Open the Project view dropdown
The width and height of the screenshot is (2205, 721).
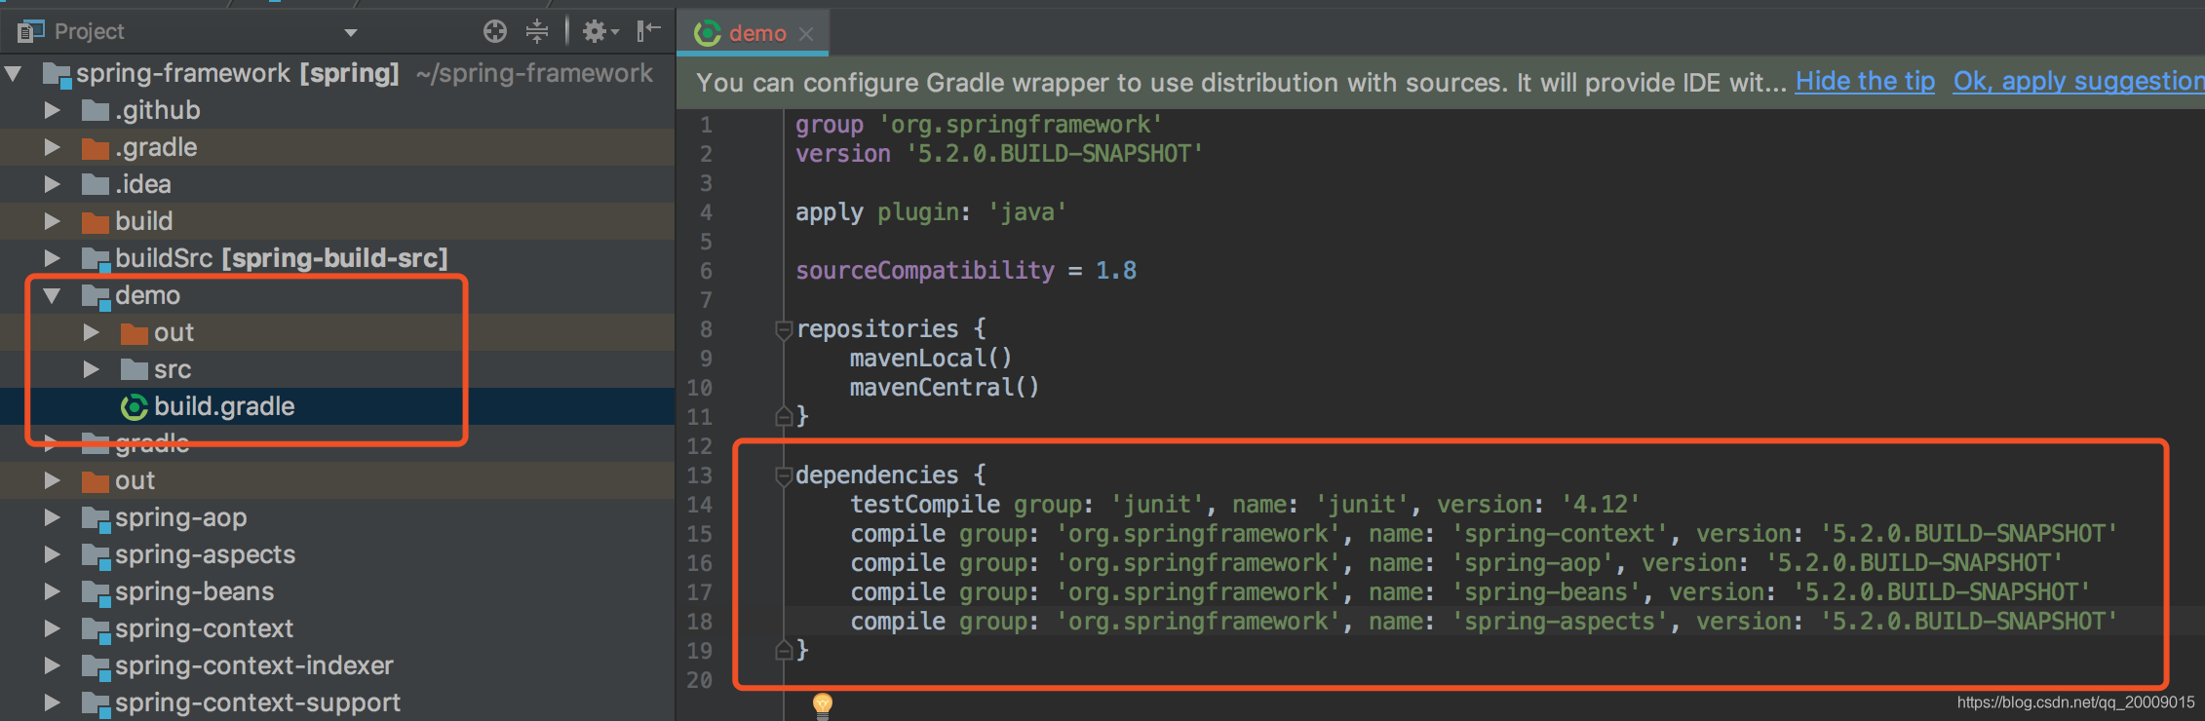351,32
